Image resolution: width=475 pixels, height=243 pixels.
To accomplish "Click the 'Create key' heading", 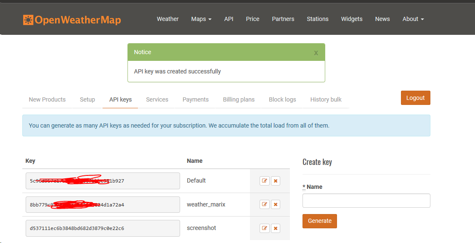I will 317,162.
